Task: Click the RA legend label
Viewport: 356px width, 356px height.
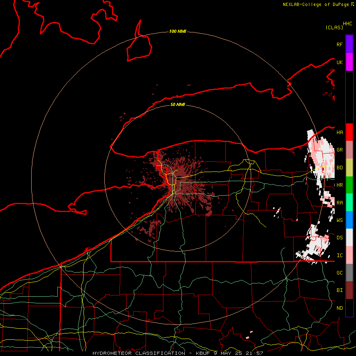Action: tap(340, 203)
